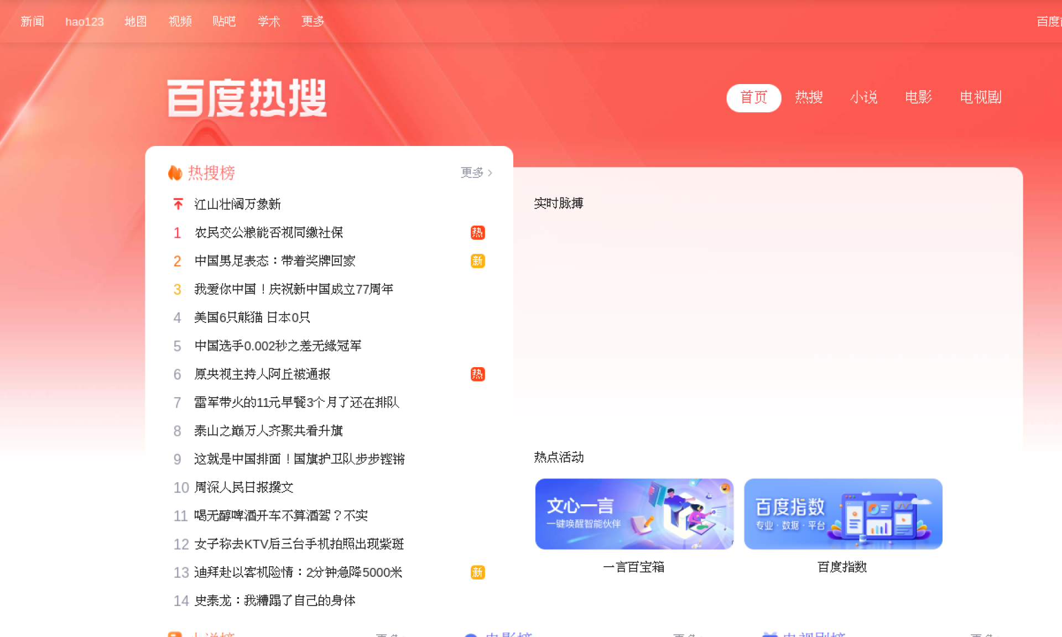Screen dimensions: 1062x637
Task: Open the 文心一言 banner thumbnail
Action: 634,514
